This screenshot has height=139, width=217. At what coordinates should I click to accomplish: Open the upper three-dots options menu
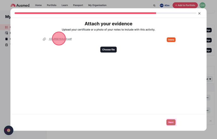pos(208,98)
